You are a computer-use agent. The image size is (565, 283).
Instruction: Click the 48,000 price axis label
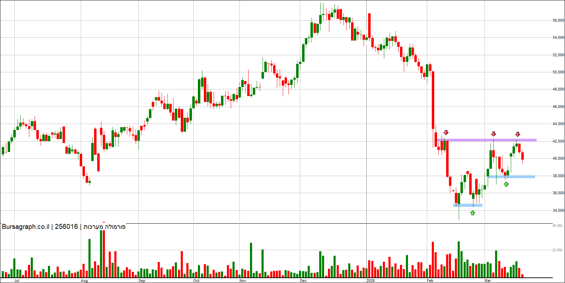click(558, 89)
